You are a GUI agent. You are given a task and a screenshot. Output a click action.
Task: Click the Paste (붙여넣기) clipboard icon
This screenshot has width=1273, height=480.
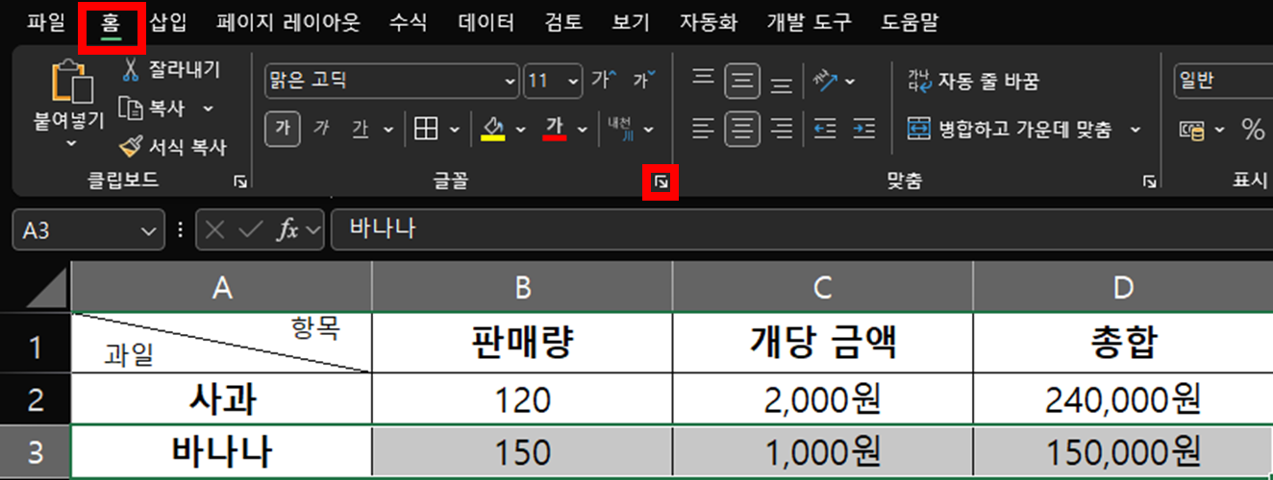pyautogui.click(x=73, y=83)
